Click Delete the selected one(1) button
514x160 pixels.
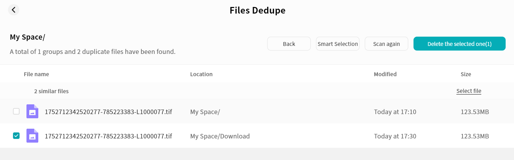coord(459,44)
